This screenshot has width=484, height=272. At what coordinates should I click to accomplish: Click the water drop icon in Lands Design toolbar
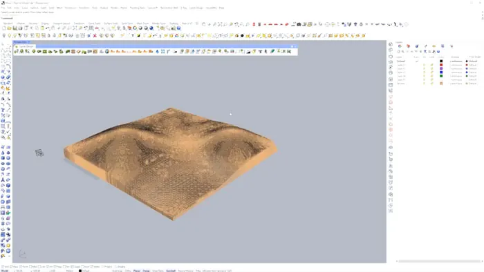(x=158, y=52)
